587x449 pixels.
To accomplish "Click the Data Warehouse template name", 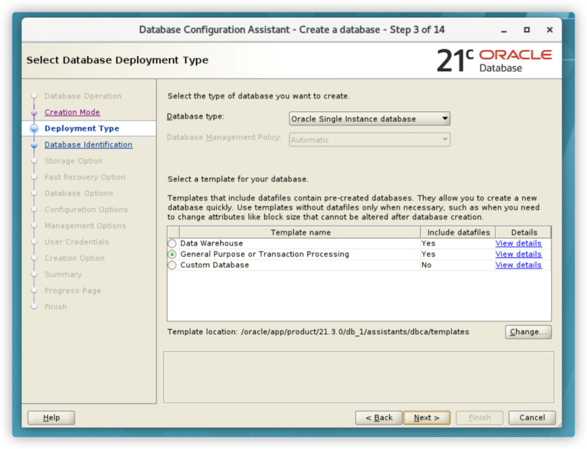I will pyautogui.click(x=211, y=244).
